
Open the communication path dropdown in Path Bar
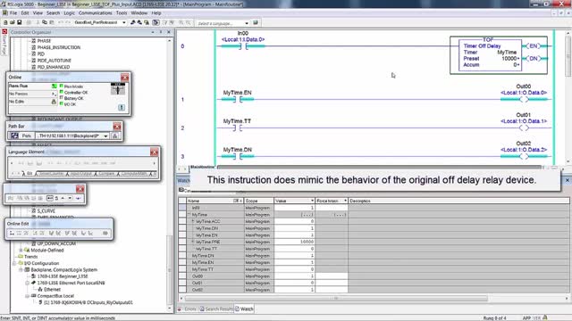pyautogui.click(x=105, y=136)
